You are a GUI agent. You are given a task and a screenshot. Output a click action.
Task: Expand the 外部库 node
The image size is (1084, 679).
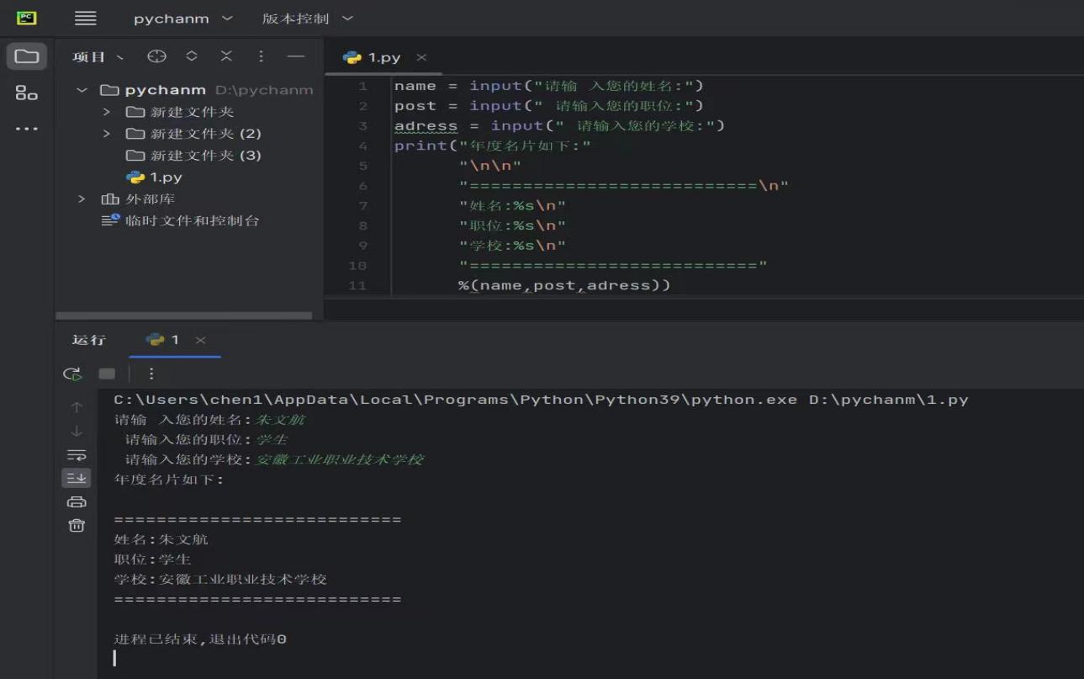click(x=82, y=199)
